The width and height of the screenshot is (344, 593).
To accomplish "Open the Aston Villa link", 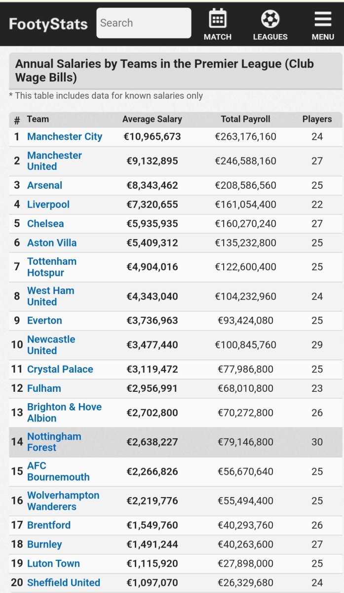I will click(x=52, y=243).
